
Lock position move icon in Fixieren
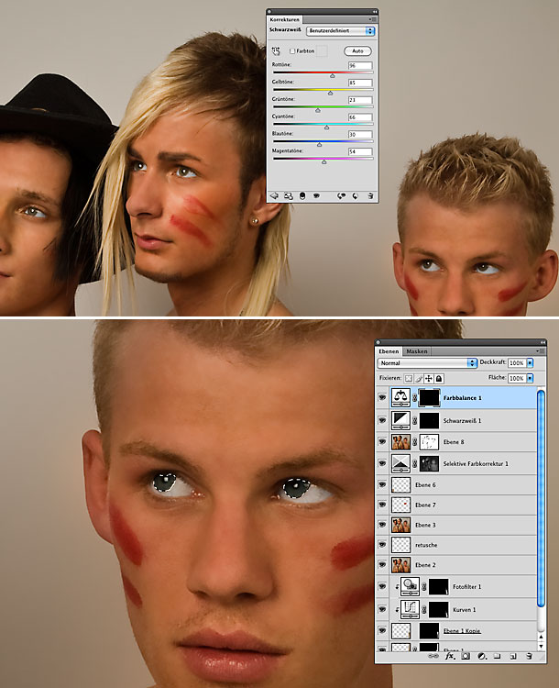click(429, 378)
